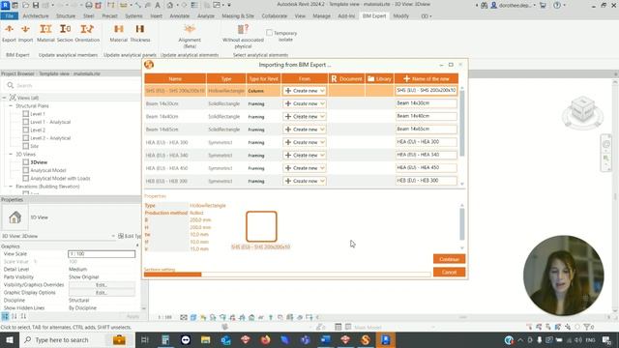The height and width of the screenshot is (348, 619).
Task: Click the Name of the new column header
Action: tap(427, 79)
